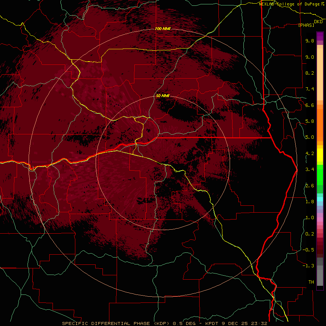326x326 pixels.
Task: Click the 1.8 legend value
Action: 310,202
